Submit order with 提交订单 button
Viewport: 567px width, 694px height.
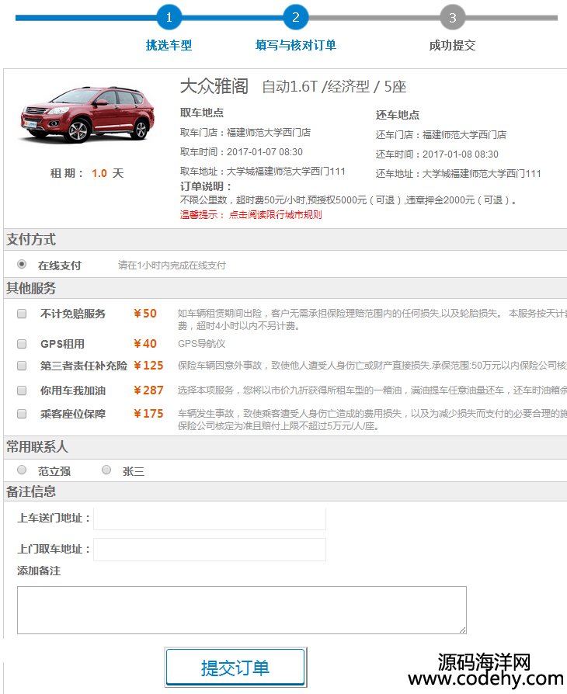tap(235, 668)
